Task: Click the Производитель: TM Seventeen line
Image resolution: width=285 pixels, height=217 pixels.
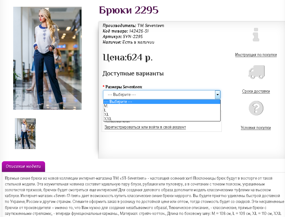Action: click(x=133, y=26)
